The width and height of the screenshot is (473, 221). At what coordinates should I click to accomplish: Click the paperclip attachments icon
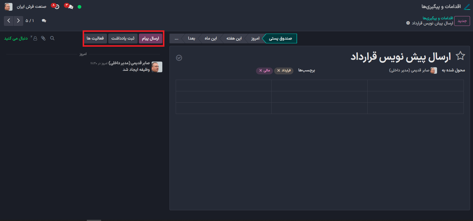click(x=43, y=38)
